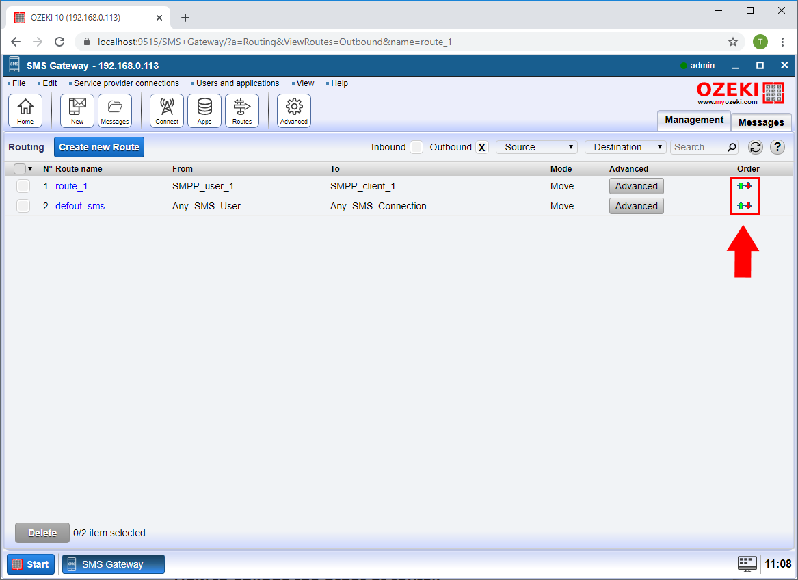Click the Route name column header
798x580 pixels.
pos(79,168)
